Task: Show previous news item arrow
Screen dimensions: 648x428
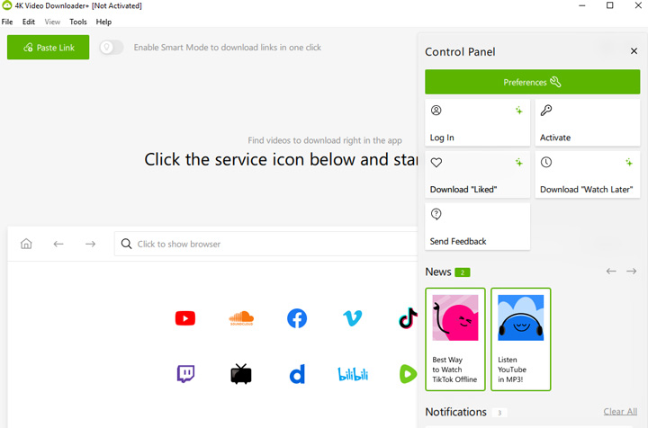Action: (611, 272)
